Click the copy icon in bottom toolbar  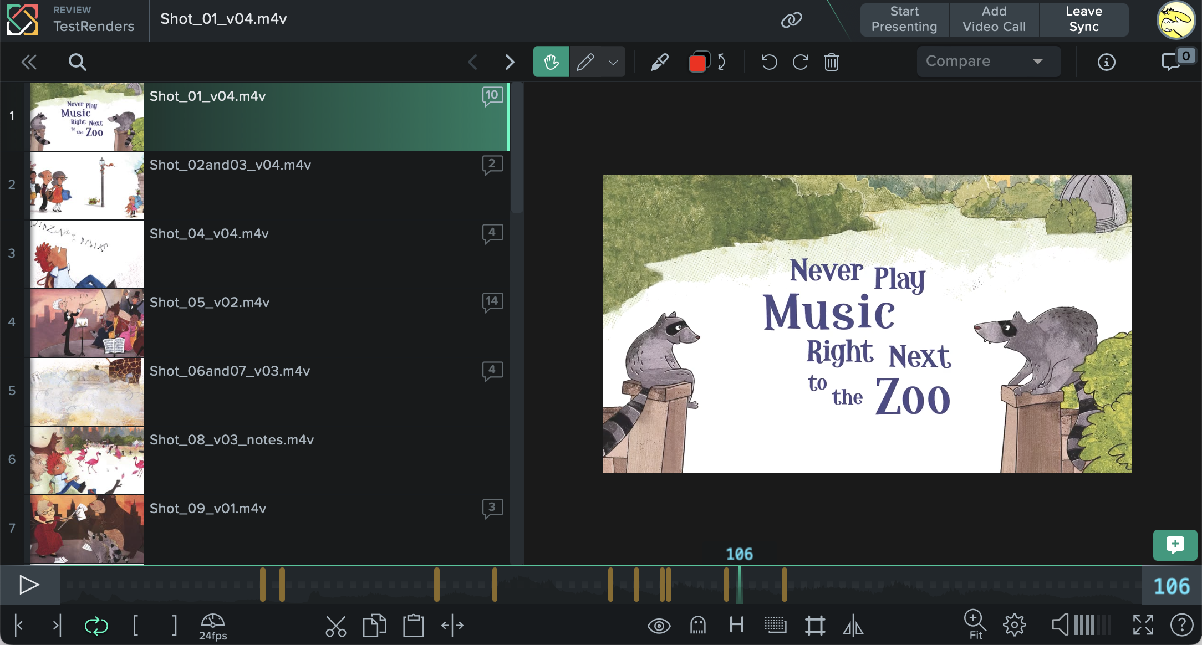375,626
